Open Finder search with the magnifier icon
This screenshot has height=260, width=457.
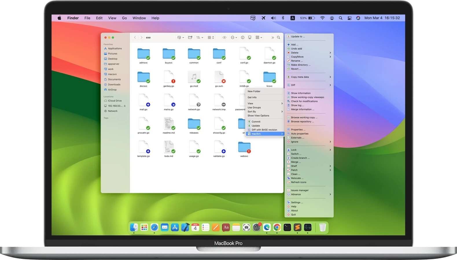point(279,38)
